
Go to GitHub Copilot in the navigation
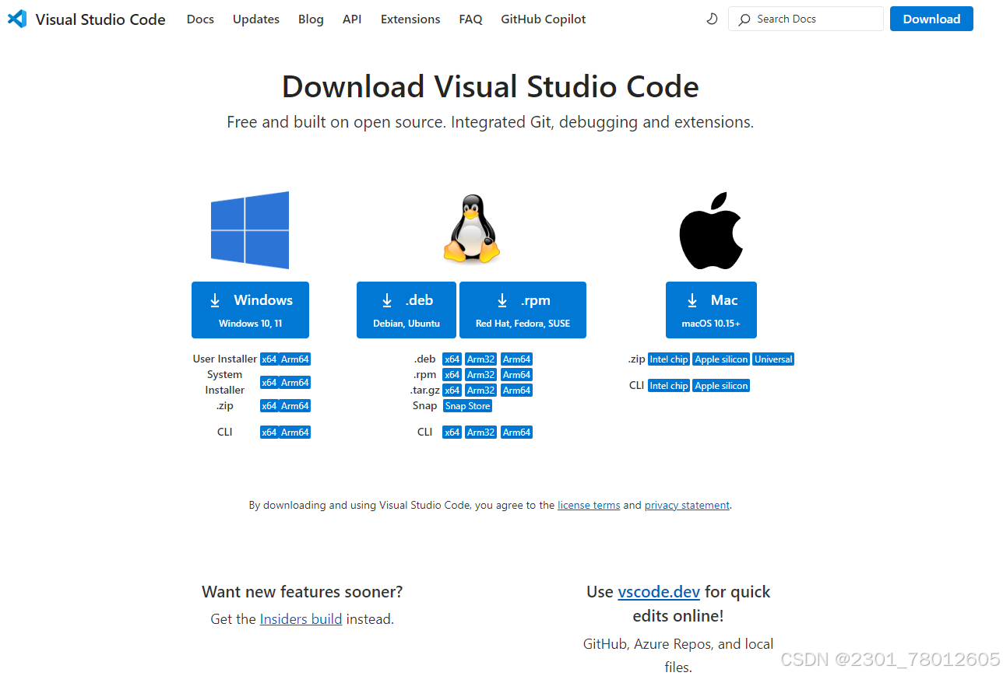coord(544,19)
